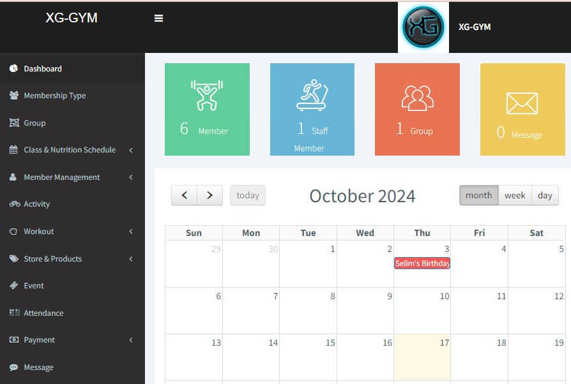The height and width of the screenshot is (384, 571).
Task: Go to the previous calendar month
Action: pos(184,195)
